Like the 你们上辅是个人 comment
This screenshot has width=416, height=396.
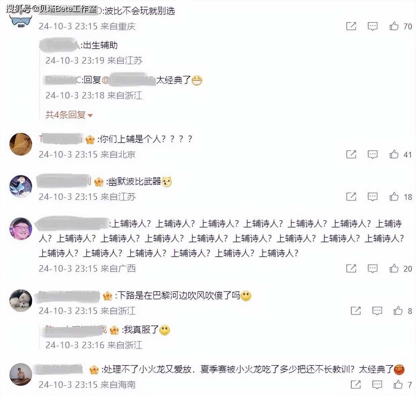coord(394,154)
